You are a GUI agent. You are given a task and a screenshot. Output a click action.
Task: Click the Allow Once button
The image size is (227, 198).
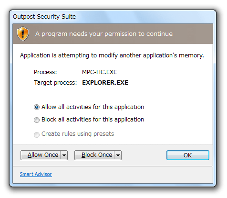tap(41, 155)
